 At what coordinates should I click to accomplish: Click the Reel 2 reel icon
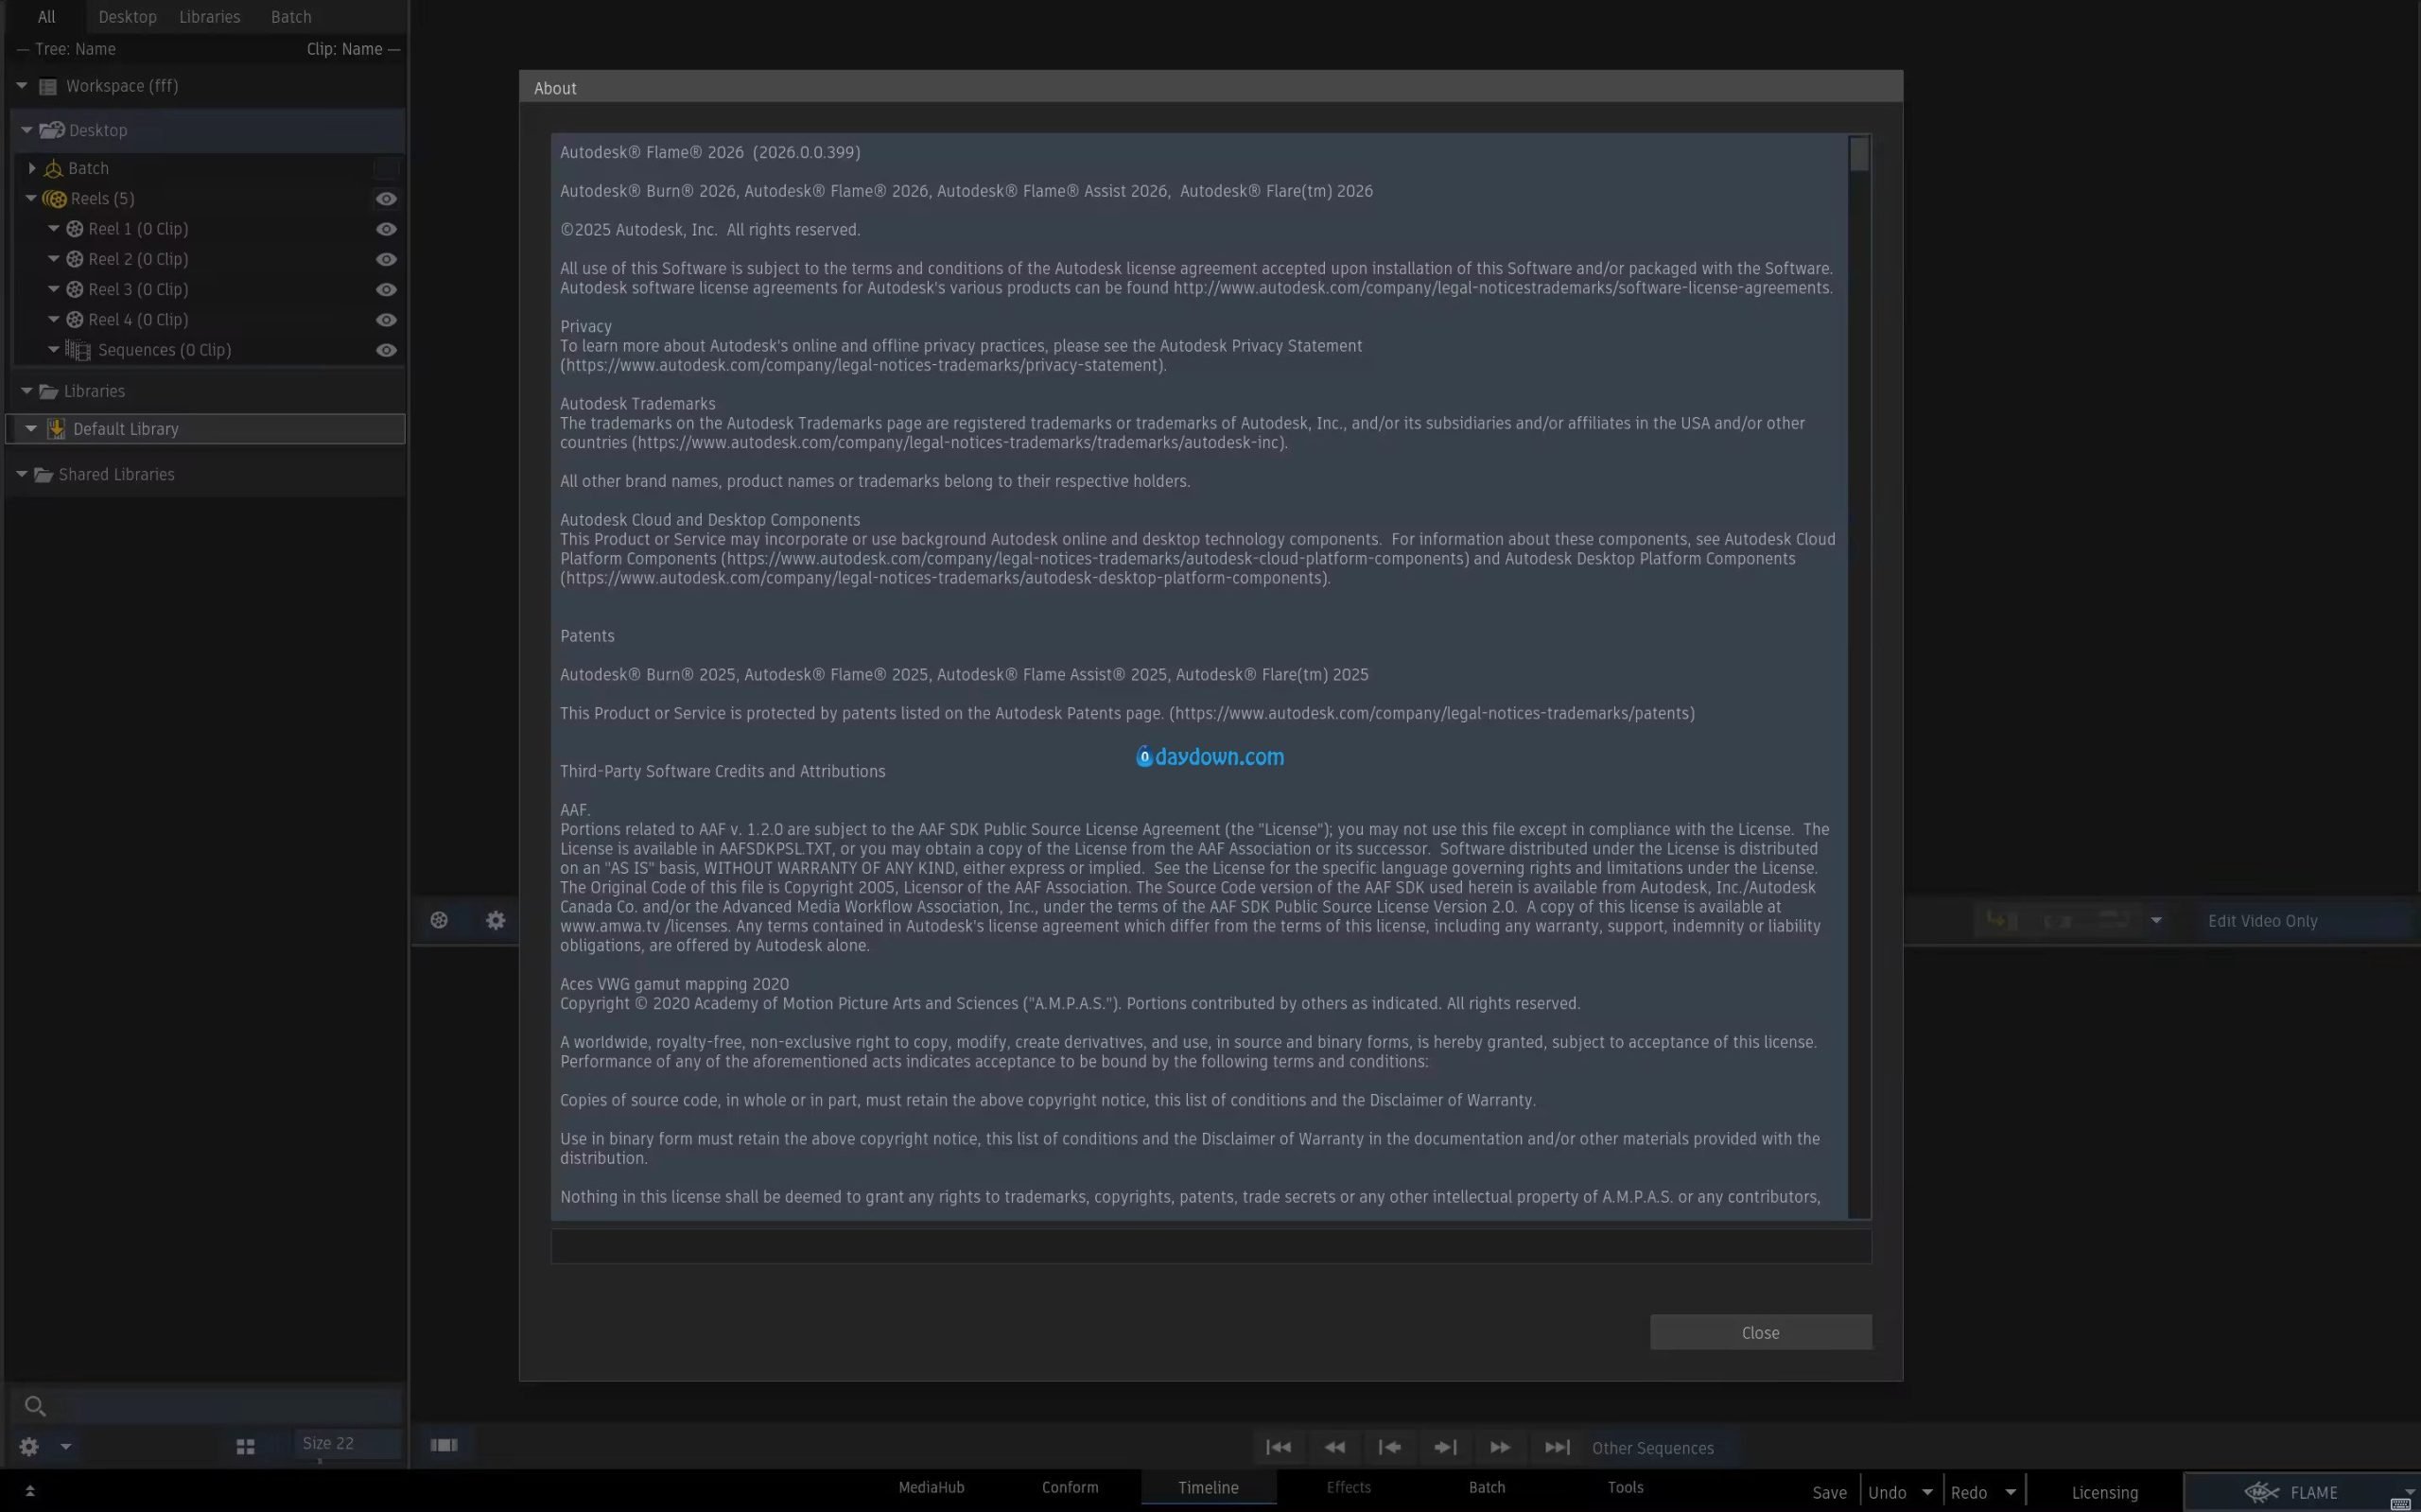tap(74, 259)
